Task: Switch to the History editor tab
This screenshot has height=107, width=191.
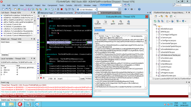Action: 89,78
